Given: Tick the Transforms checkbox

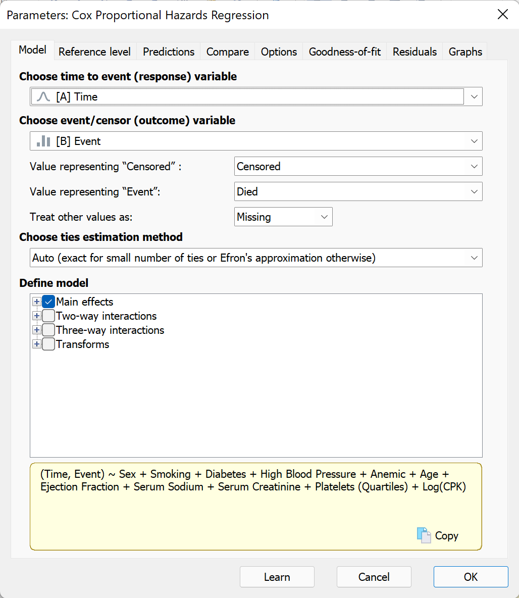Looking at the screenshot, I should [48, 344].
